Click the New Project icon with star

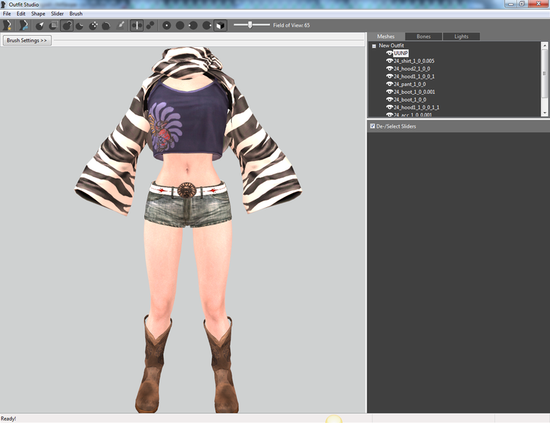(7, 25)
